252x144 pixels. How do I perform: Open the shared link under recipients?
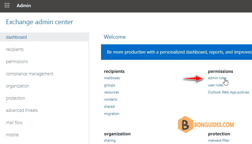109,106
